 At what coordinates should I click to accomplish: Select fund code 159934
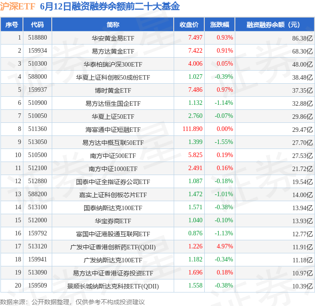37,51
